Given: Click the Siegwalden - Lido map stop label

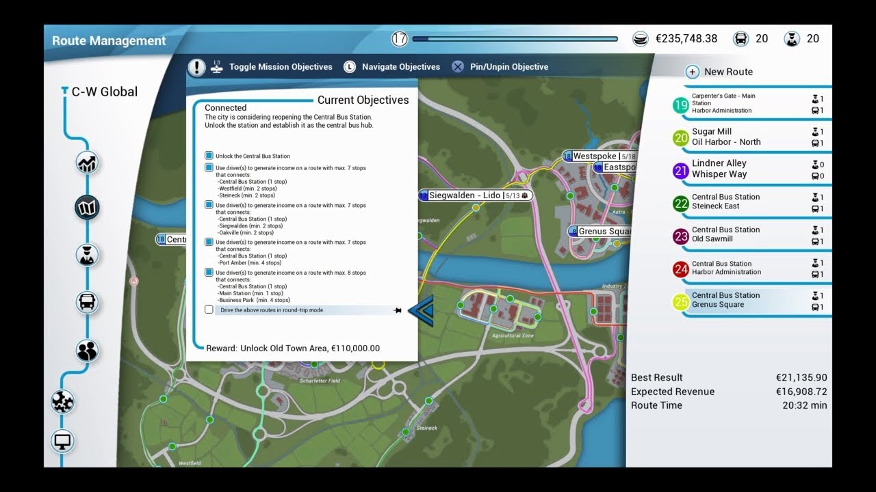Looking at the screenshot, I should 476,195.
